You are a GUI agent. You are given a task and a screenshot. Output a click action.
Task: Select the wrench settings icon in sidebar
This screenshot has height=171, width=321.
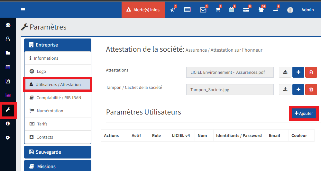click(x=8, y=110)
